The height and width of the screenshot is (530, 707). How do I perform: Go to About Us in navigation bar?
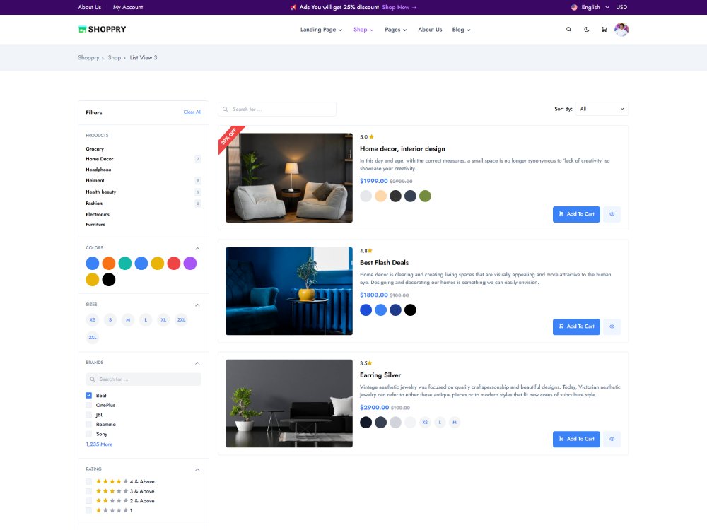pyautogui.click(x=430, y=30)
